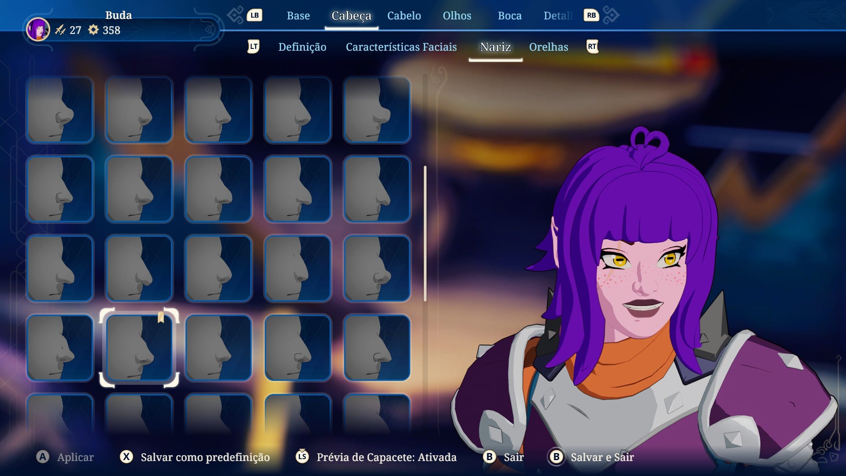Click Buda's player avatar portrait
The image size is (846, 476).
tap(38, 30)
